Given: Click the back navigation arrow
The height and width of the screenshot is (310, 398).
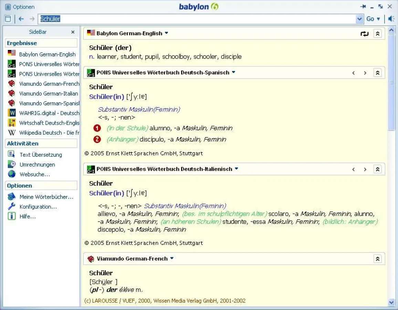Looking at the screenshot, I should pyautogui.click(x=21, y=19).
